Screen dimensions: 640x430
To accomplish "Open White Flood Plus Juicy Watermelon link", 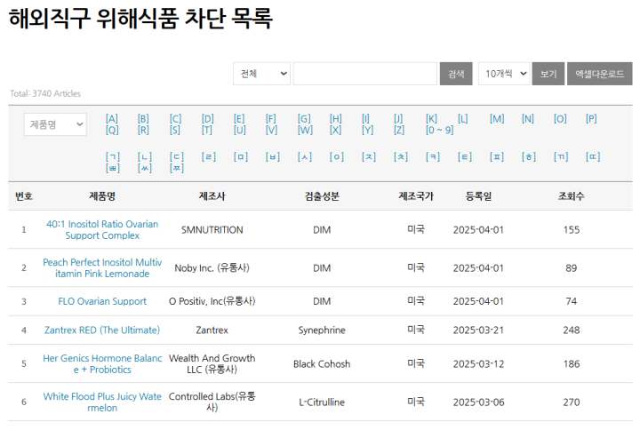I will click(x=102, y=402).
